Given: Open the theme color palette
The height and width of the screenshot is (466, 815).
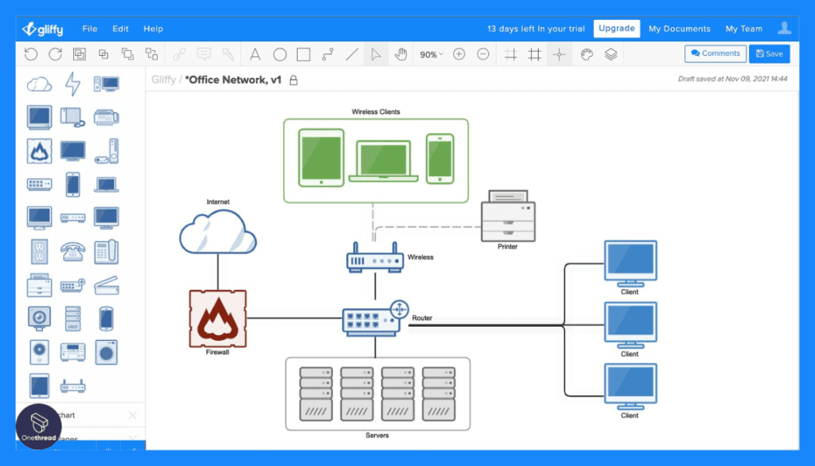Looking at the screenshot, I should 587,54.
